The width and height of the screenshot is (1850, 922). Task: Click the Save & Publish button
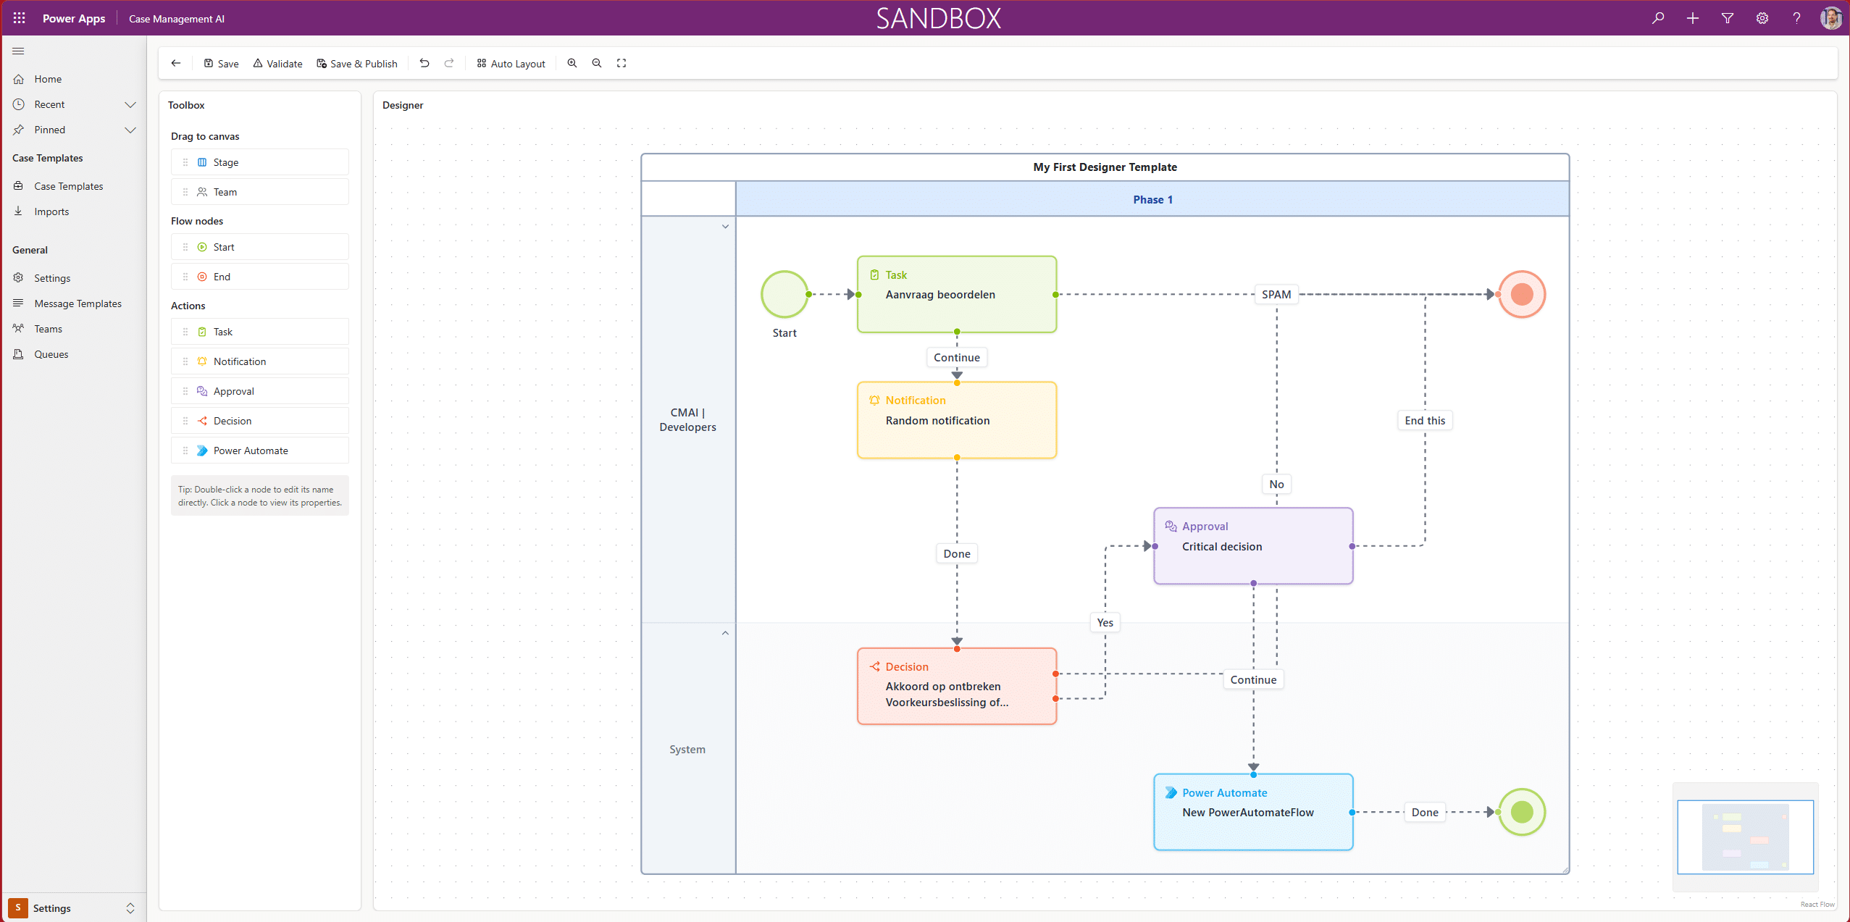357,64
